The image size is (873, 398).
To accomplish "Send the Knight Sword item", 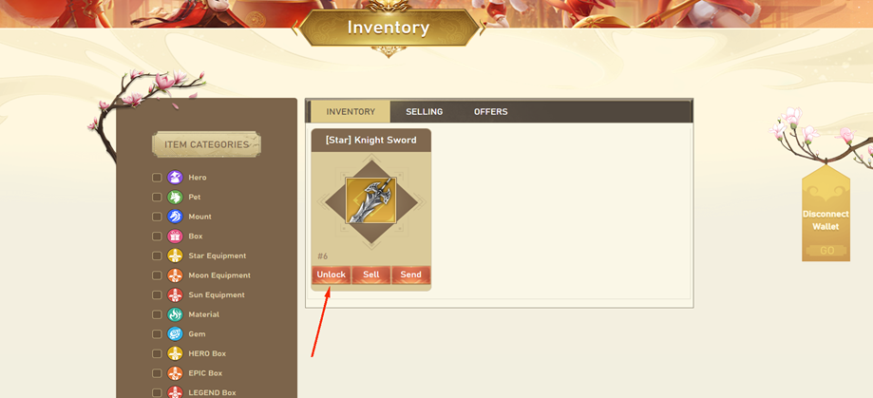I will pos(411,275).
